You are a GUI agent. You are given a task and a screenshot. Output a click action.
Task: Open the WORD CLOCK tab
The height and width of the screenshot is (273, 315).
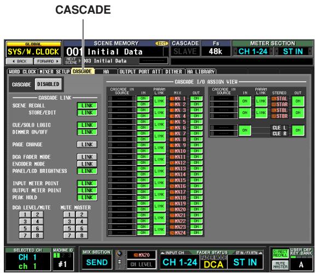tap(22, 72)
